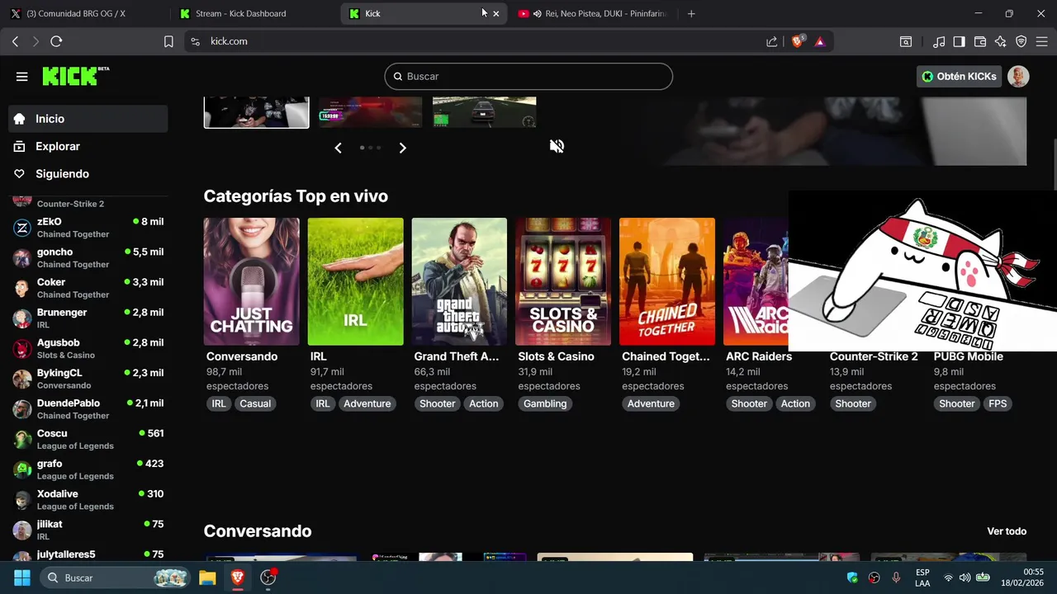Open Agusbob channel in followed list
This screenshot has width=1057, height=594.
pyautogui.click(x=88, y=348)
